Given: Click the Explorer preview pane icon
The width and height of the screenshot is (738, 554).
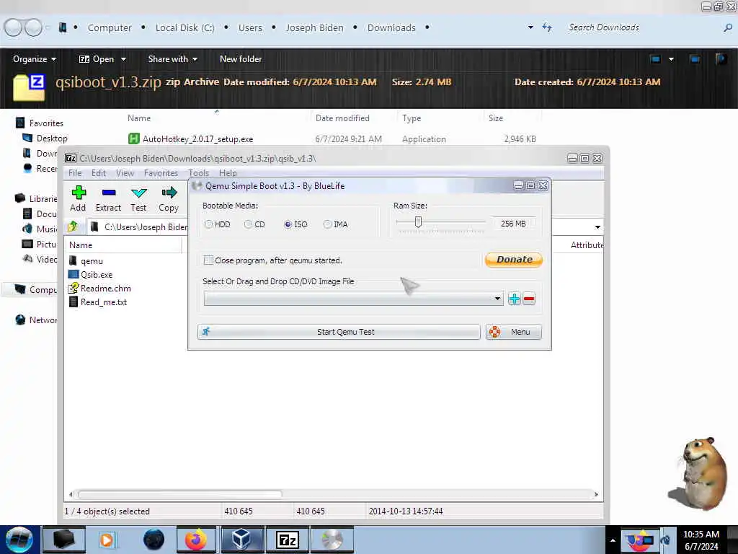Looking at the screenshot, I should tap(694, 59).
